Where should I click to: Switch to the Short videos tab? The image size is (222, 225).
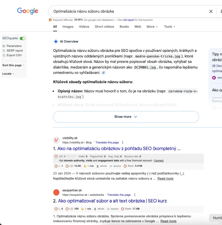point(104,27)
